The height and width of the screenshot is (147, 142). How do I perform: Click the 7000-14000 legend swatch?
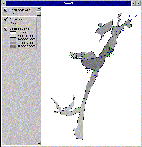[13, 36]
